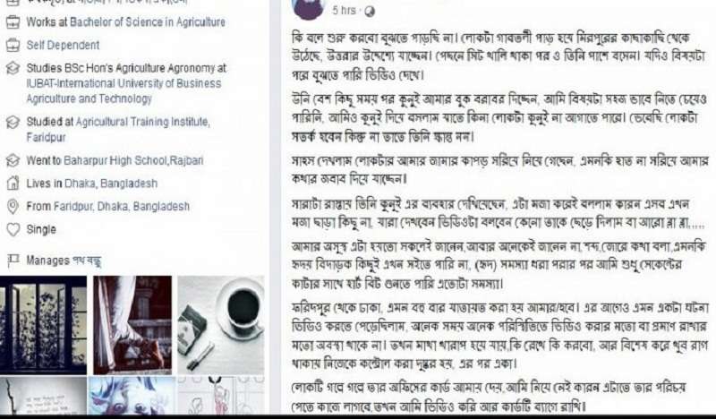This screenshot has width=716, height=419.
Task: Click the home icon beside Lives in Dhaka
Action: pos(13,184)
